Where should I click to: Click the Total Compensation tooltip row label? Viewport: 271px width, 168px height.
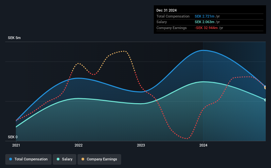173,16
